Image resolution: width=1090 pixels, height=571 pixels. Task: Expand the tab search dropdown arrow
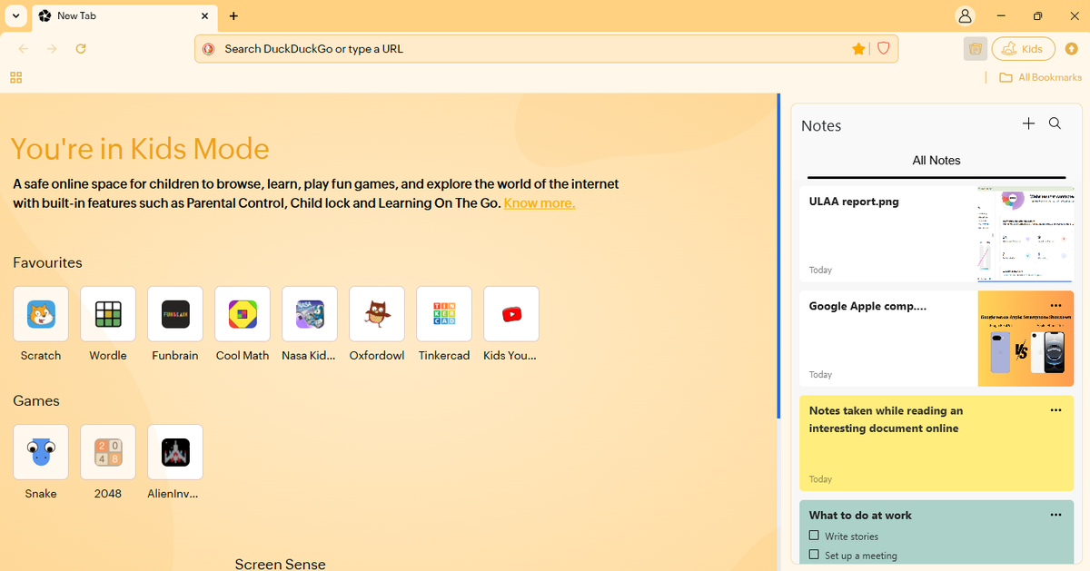click(16, 16)
